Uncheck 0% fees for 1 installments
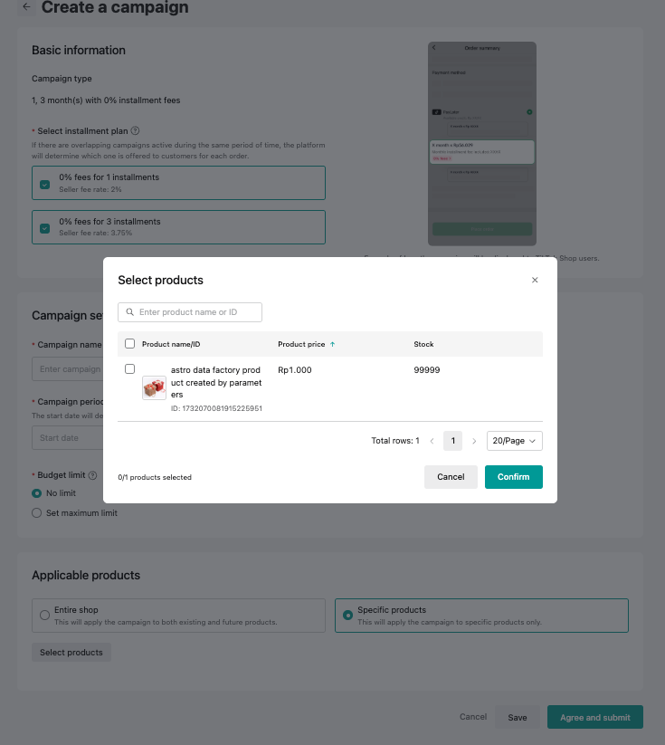 pyautogui.click(x=44, y=183)
